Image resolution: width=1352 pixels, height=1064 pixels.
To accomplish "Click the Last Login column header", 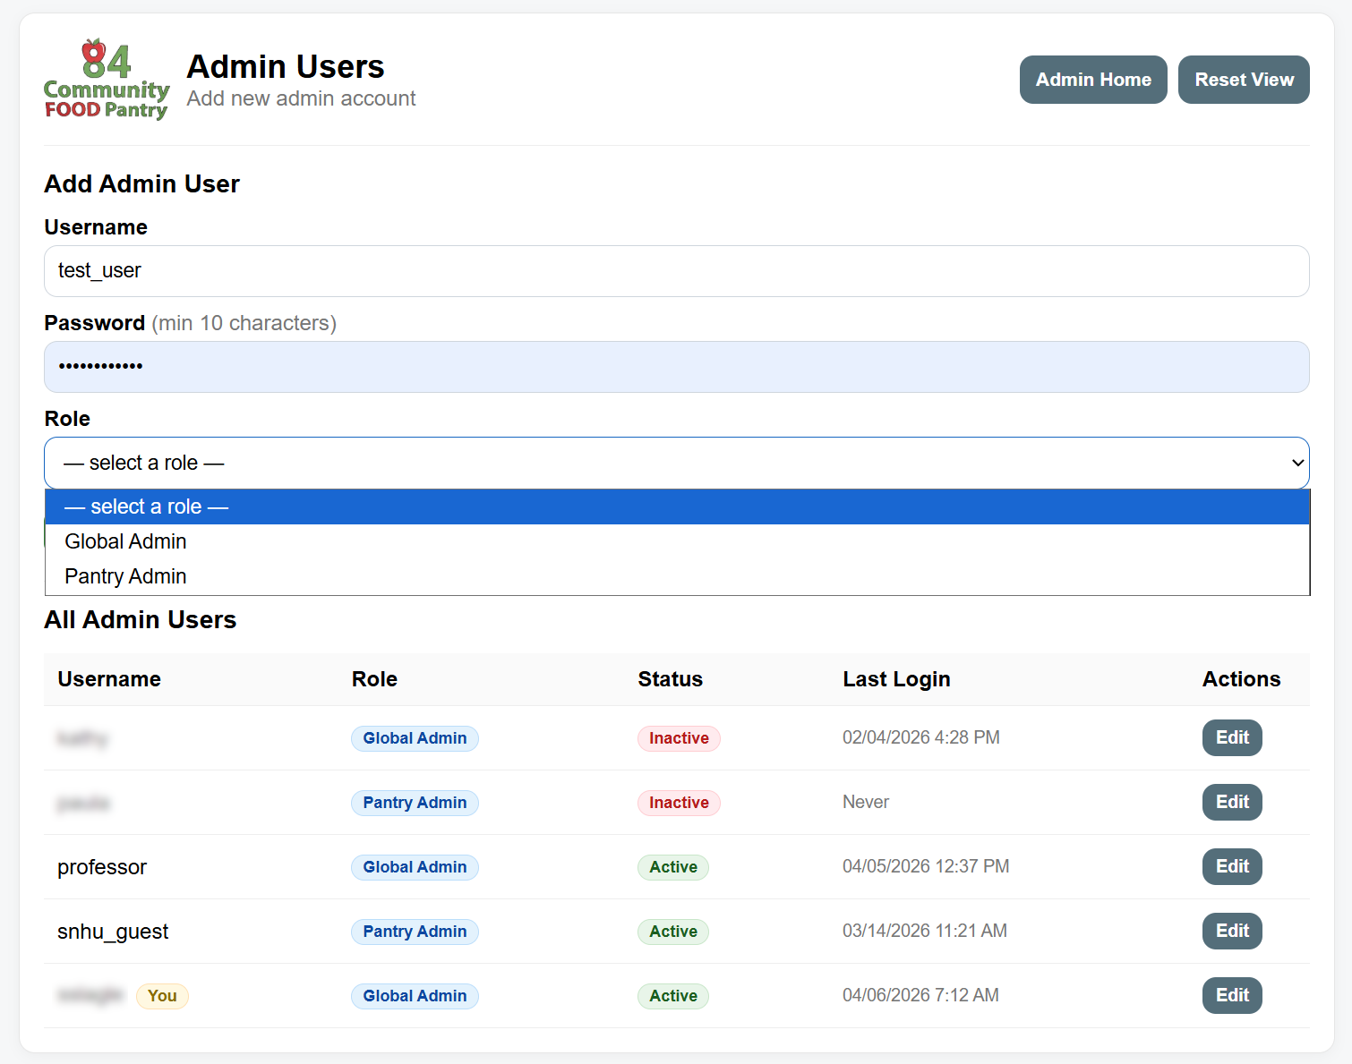I will 896,679.
